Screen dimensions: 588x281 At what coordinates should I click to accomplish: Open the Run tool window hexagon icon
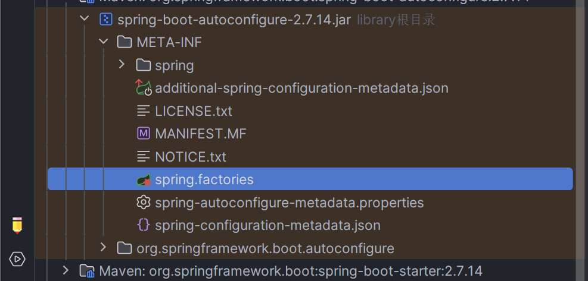coord(17,259)
